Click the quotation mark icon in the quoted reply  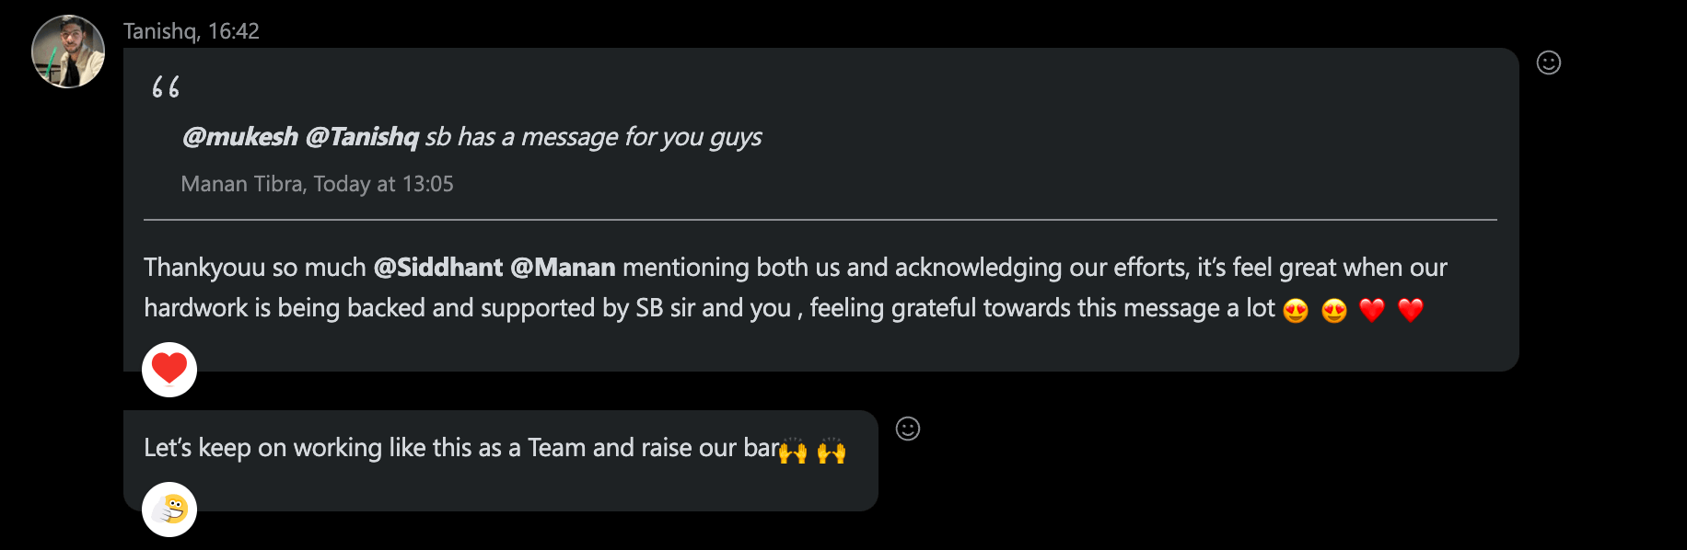pos(166,87)
